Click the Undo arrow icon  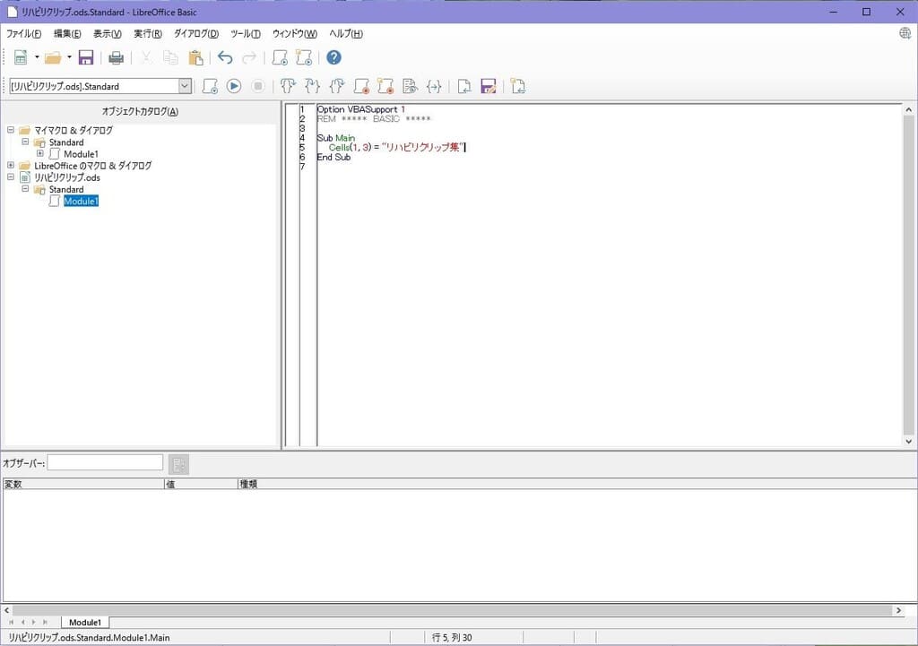point(225,58)
